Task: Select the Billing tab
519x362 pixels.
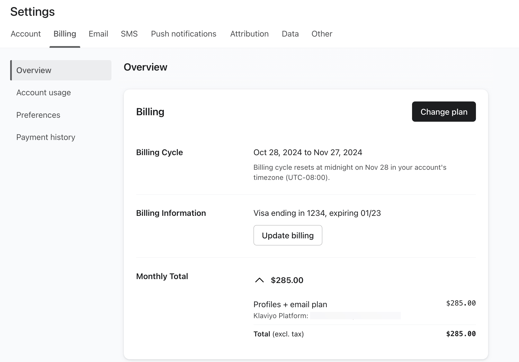Action: coord(65,34)
